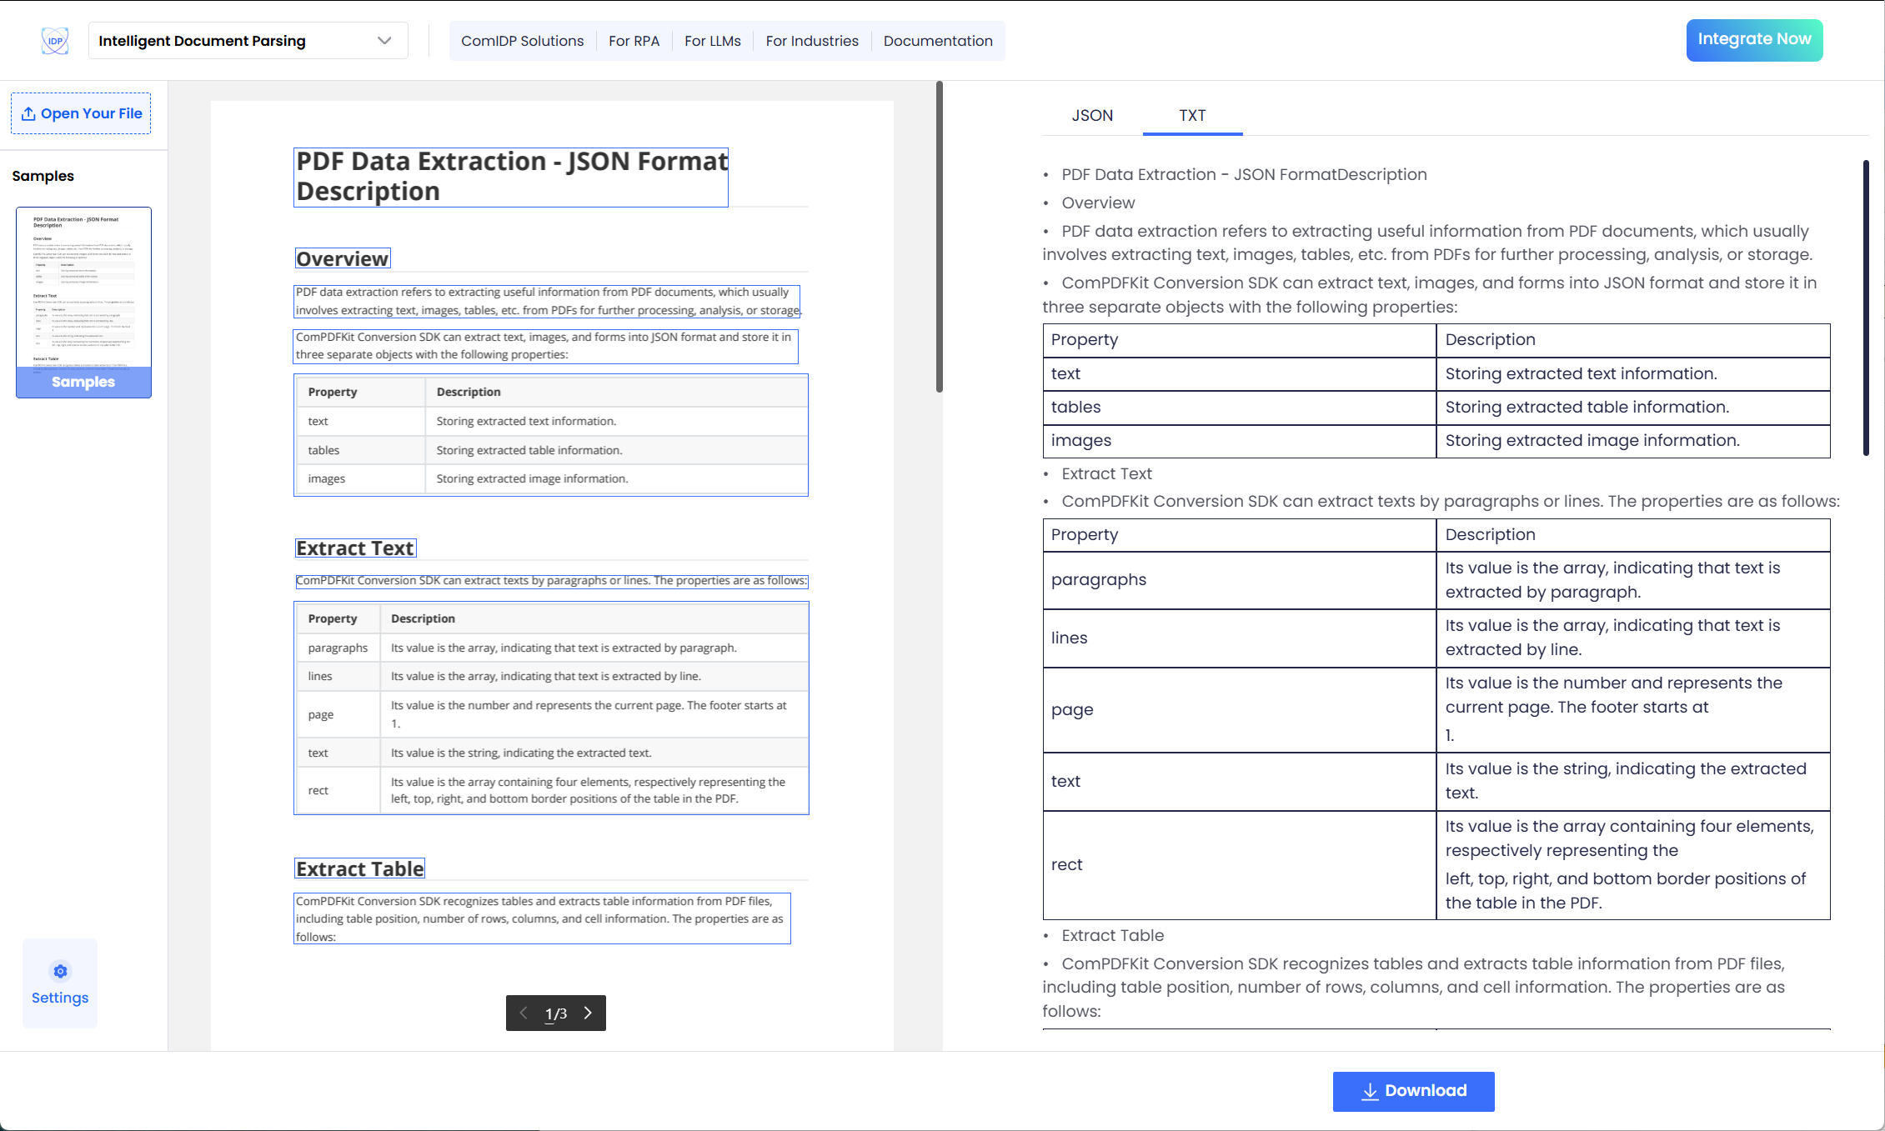Select the 'PDF Data Extraction - JSON Format' title block
The height and width of the screenshot is (1131, 1885).
coord(511,177)
